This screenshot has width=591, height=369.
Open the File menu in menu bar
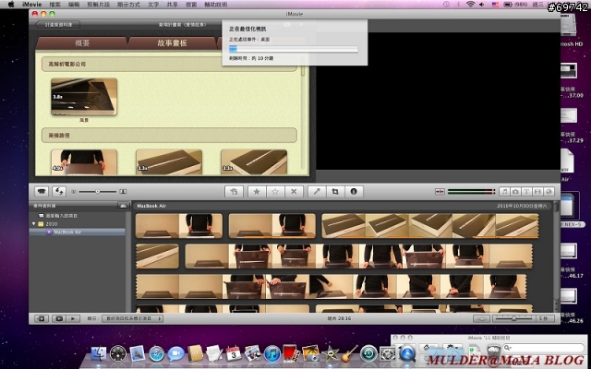55,5
